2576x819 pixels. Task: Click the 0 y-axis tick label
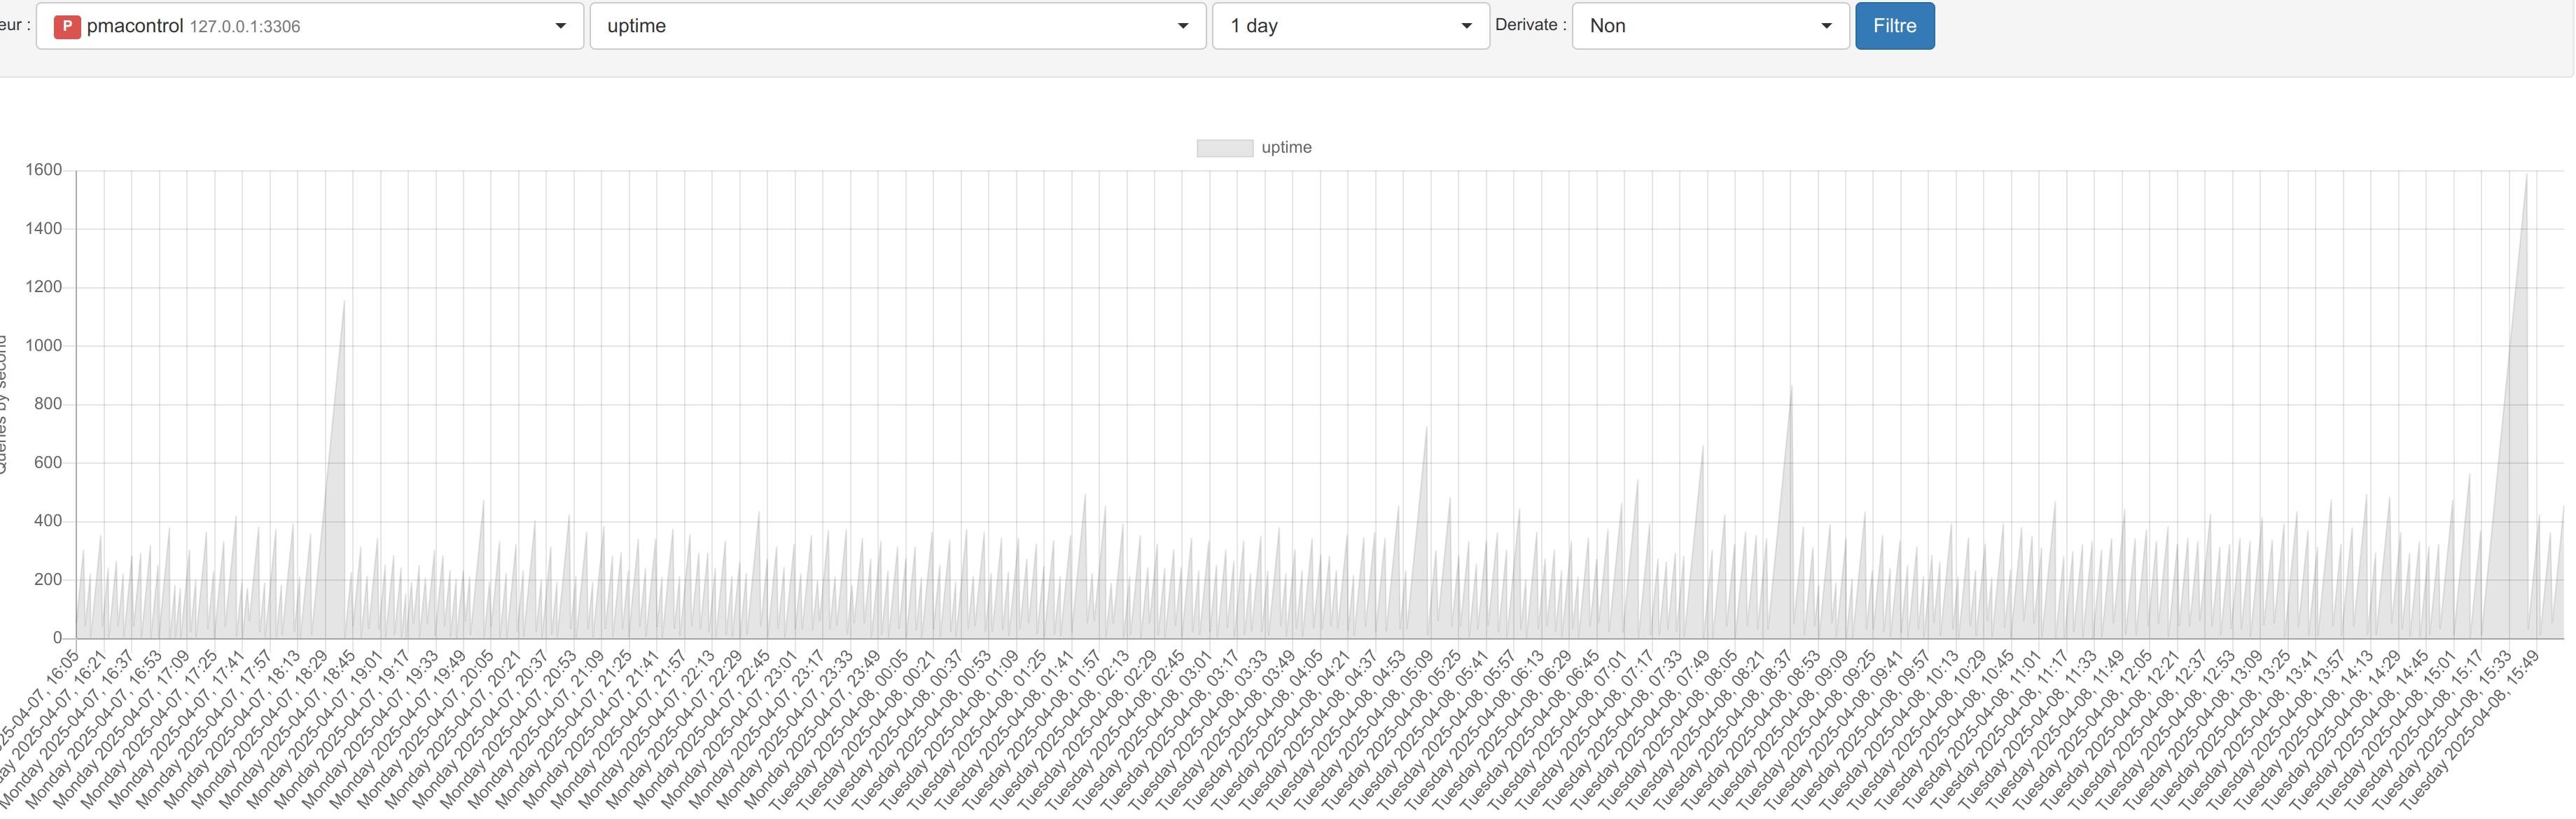pos(57,638)
